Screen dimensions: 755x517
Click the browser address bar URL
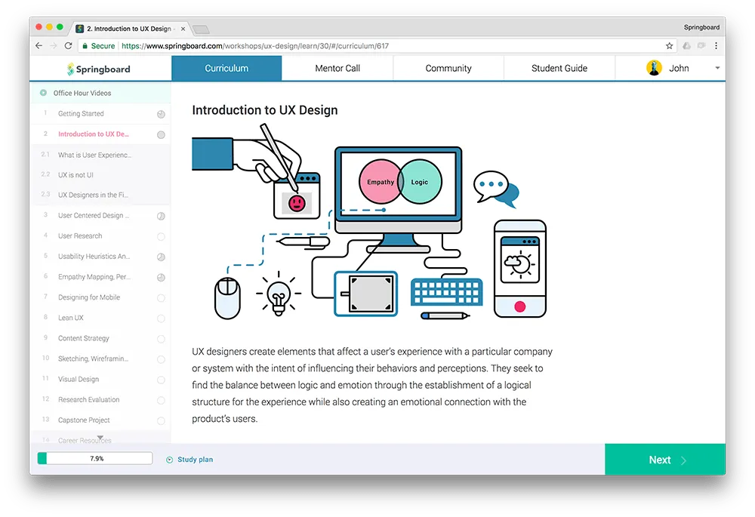pos(255,46)
